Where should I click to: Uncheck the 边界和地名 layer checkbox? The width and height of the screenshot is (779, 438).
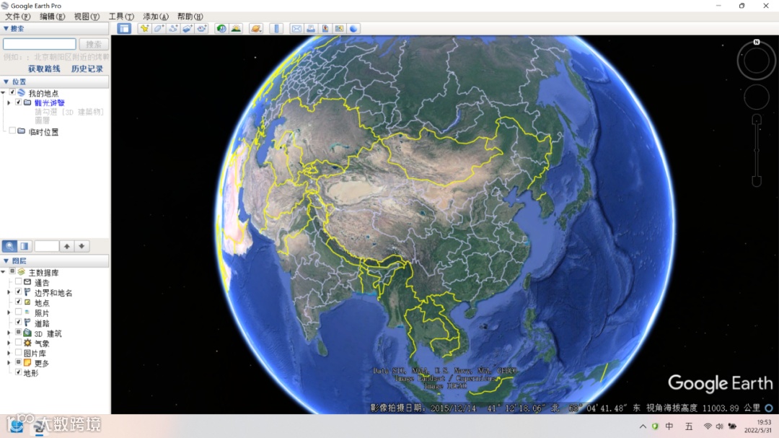tap(18, 292)
